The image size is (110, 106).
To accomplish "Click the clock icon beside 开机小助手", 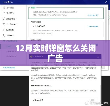I will [4, 19].
